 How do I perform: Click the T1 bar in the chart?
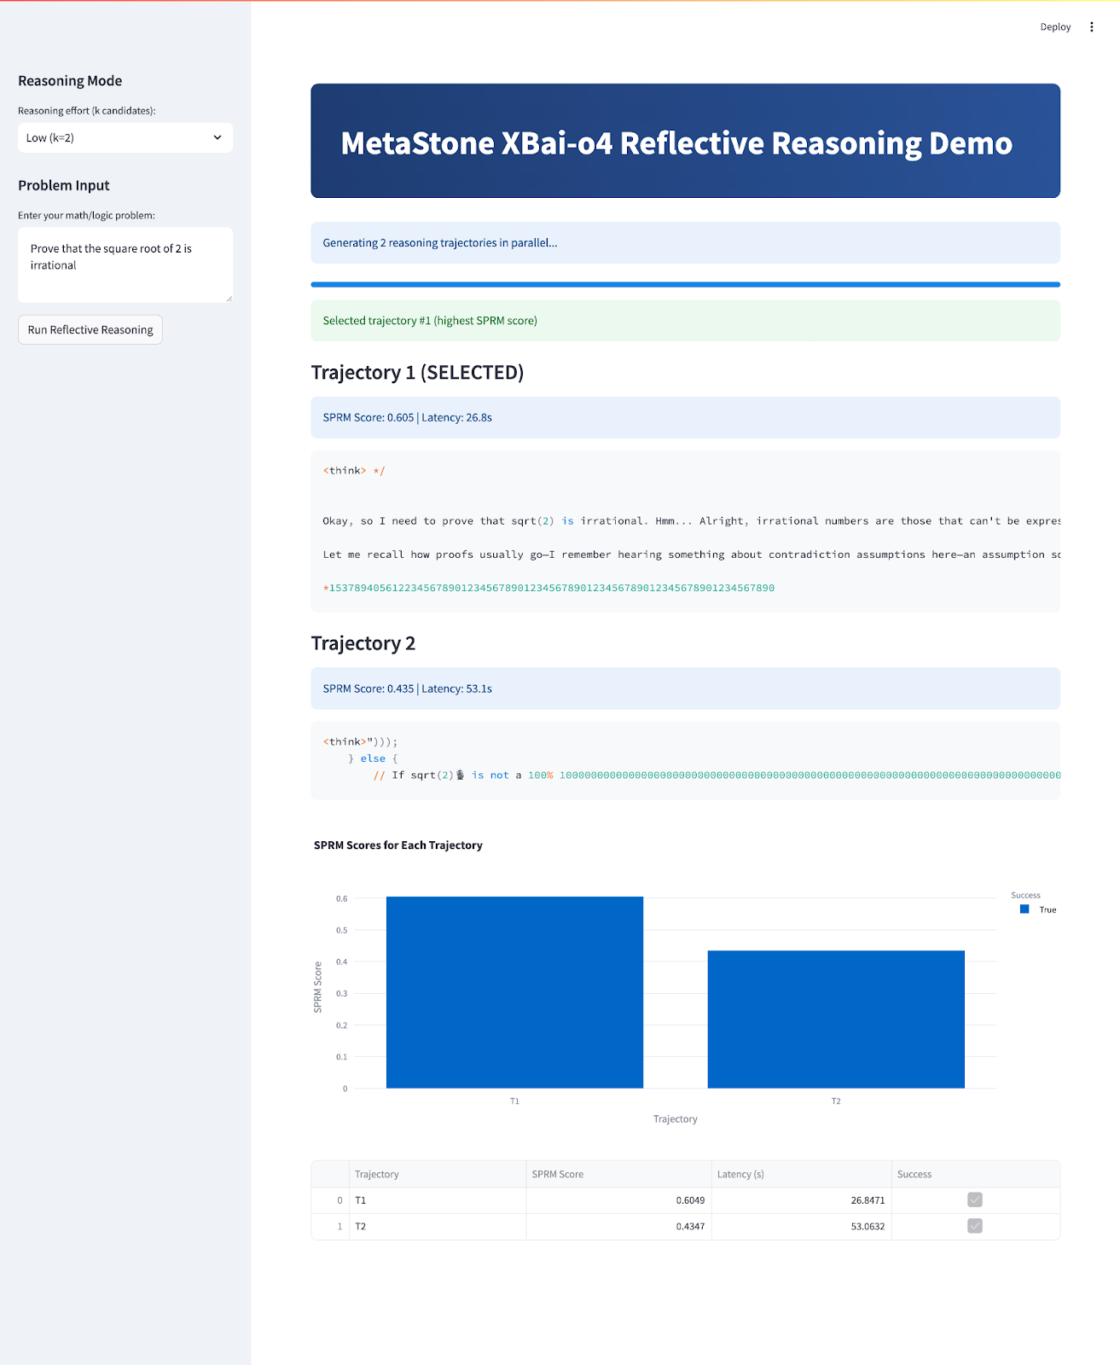tap(514, 992)
